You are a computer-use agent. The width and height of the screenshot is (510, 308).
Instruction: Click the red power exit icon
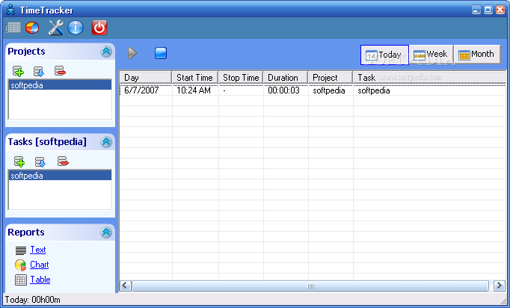[99, 28]
